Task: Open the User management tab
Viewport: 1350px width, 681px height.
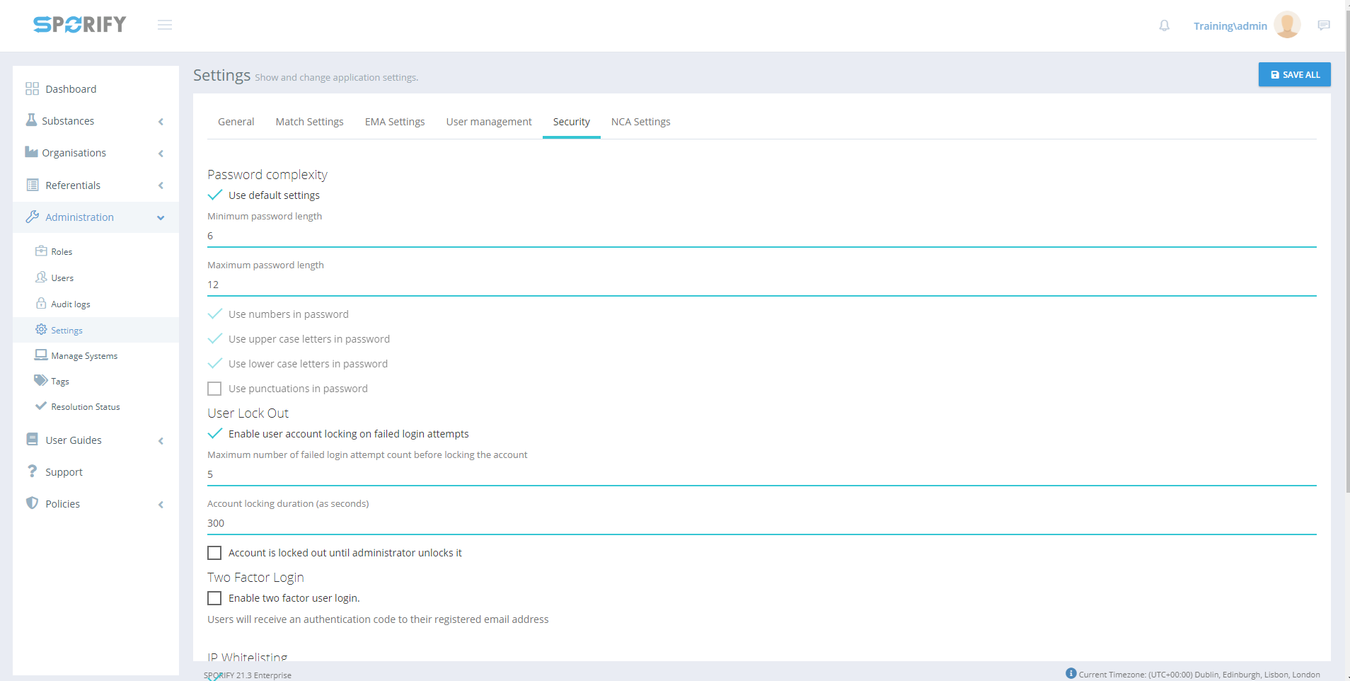Action: click(x=488, y=122)
